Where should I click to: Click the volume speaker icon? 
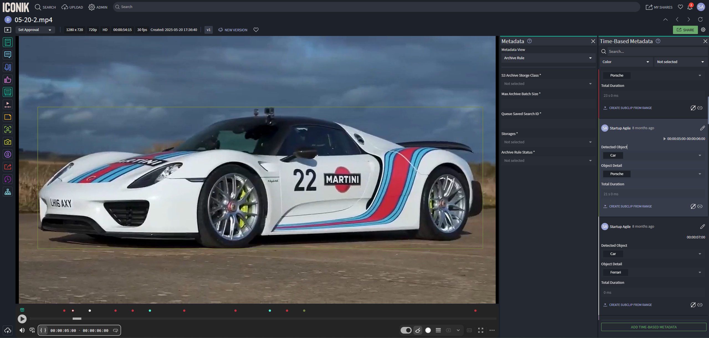22,330
